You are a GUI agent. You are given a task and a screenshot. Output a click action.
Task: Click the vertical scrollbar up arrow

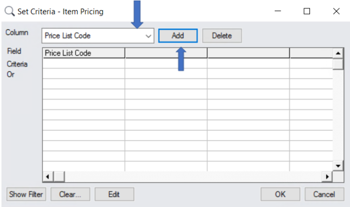coord(338,52)
